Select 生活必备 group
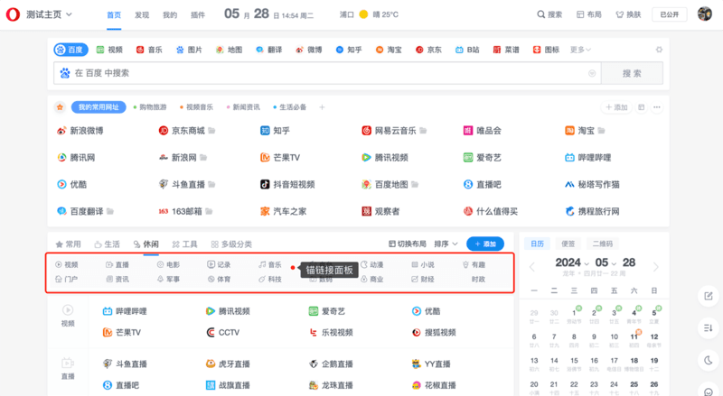Viewport: 723px width, 396px height. [x=289, y=107]
